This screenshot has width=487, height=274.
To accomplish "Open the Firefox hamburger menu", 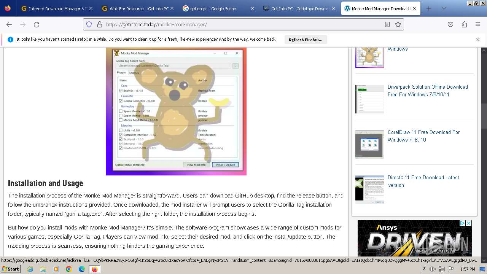I will coord(478,24).
